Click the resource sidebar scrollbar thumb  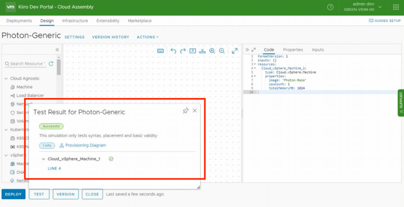(59, 67)
